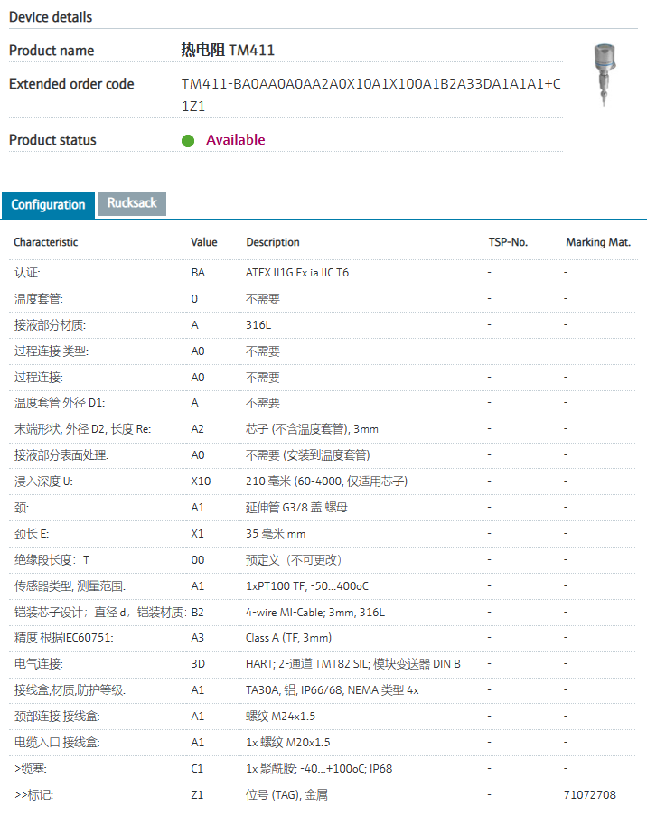The image size is (647, 815).
Task: Click the TA30A junction box description
Action: click(x=333, y=690)
